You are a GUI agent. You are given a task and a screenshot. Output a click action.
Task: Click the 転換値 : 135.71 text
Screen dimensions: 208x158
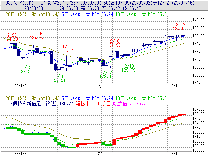[x=130, y=103]
